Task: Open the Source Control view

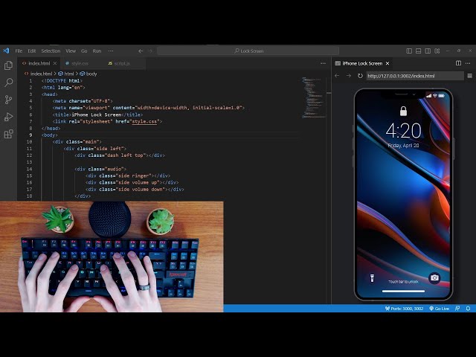Action: 8,100
